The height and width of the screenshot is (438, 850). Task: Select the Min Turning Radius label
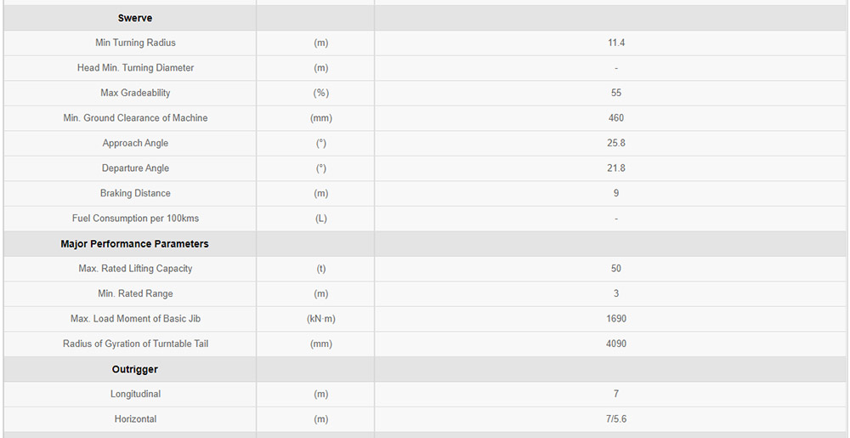pos(135,43)
